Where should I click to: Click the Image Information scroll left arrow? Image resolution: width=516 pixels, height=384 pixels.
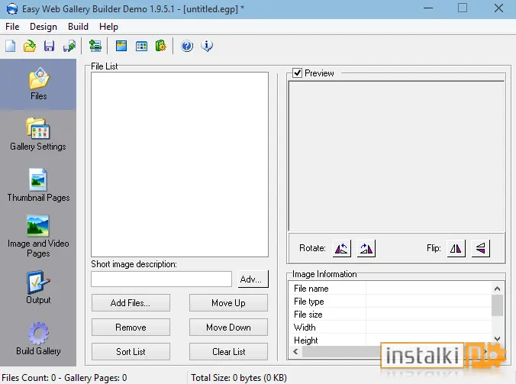tap(295, 351)
